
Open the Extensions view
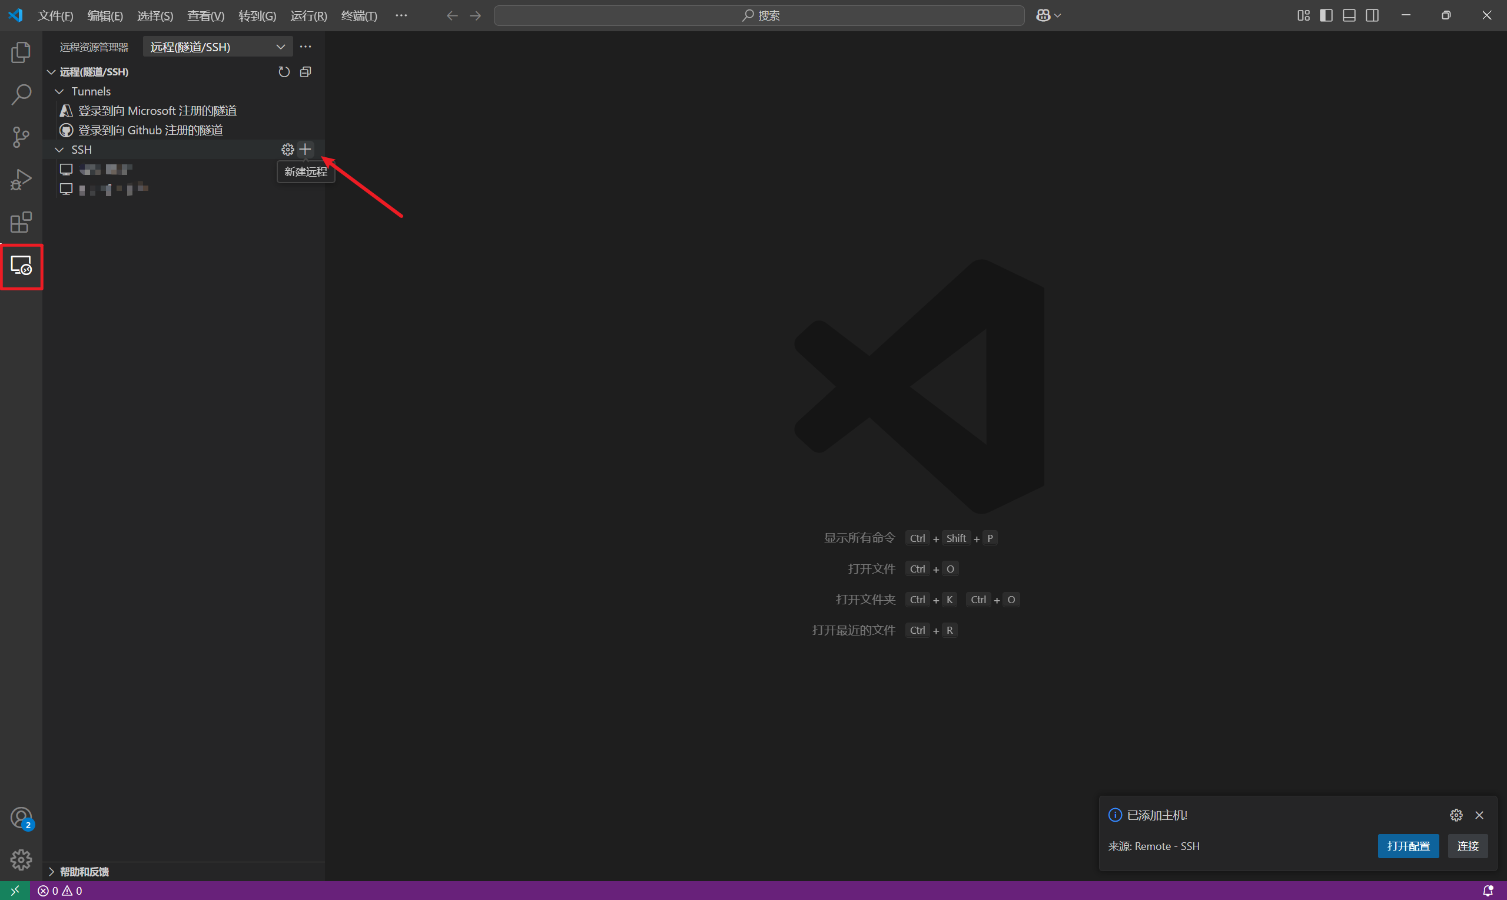point(21,222)
